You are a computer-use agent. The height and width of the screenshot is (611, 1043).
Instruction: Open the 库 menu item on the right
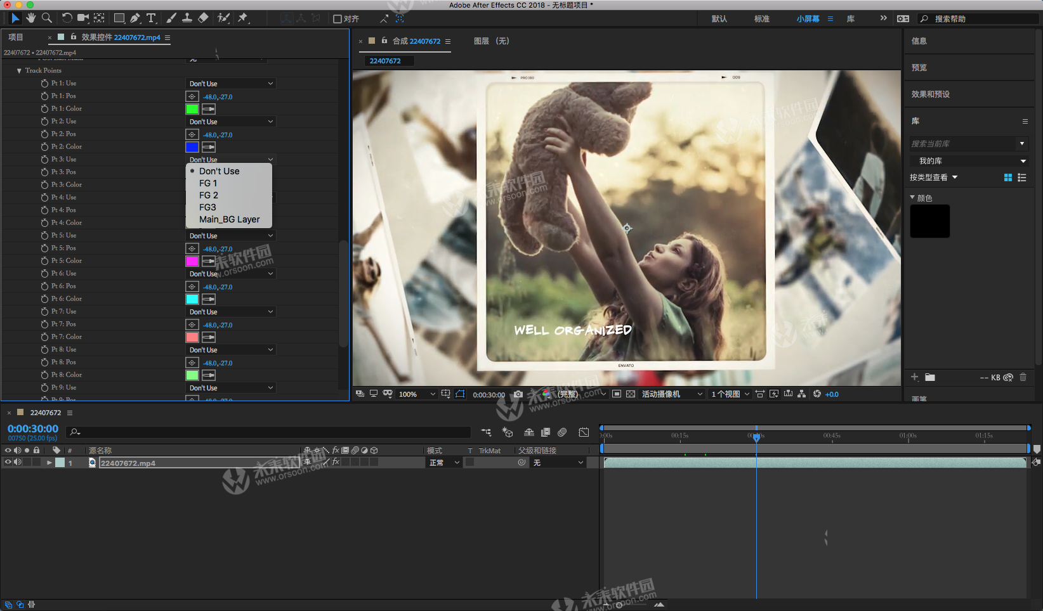click(850, 18)
